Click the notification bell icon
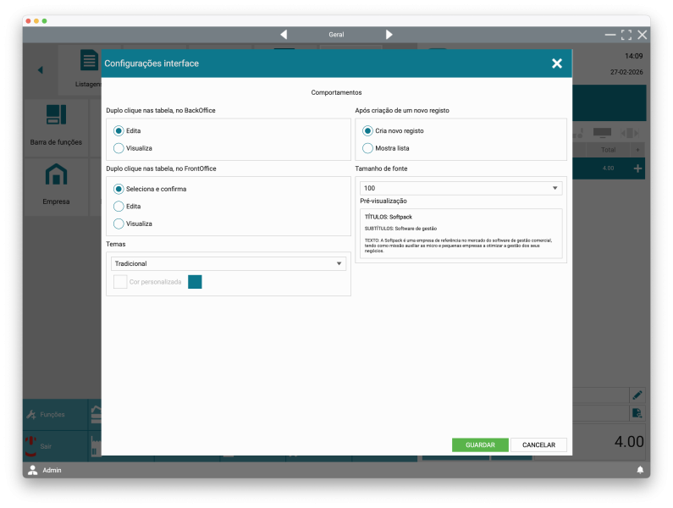673x508 pixels. coord(640,470)
